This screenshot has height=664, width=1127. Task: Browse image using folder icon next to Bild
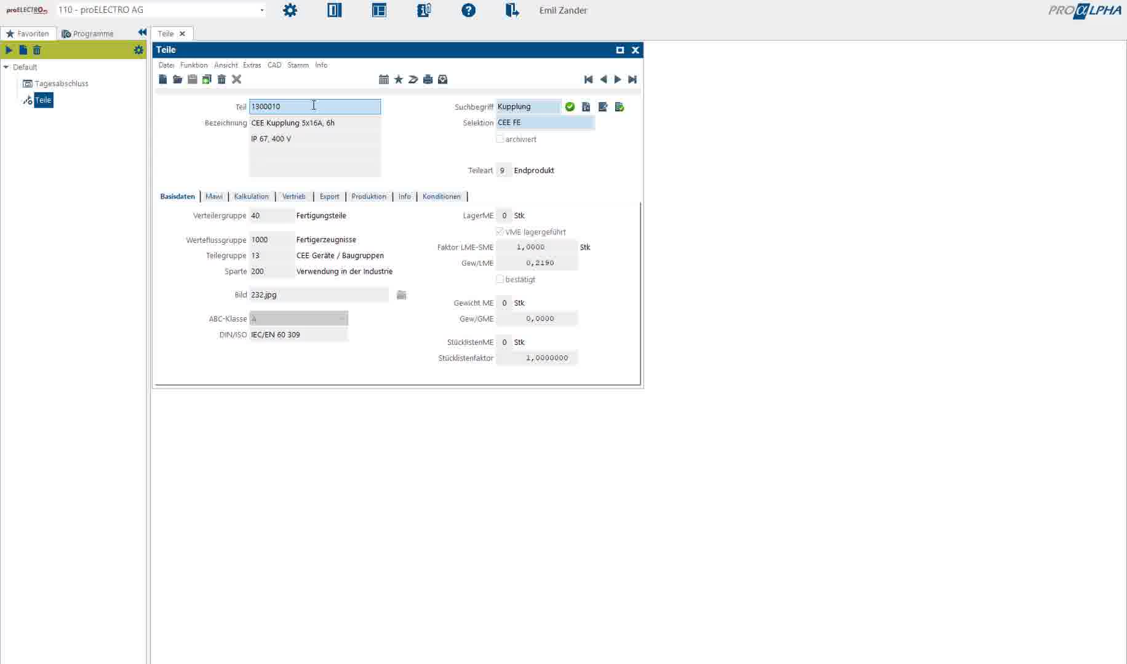pyautogui.click(x=402, y=295)
